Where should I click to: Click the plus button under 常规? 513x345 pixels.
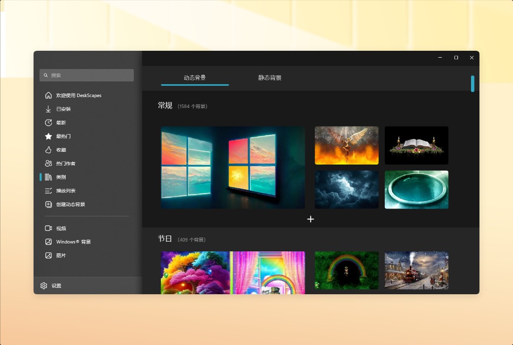click(310, 219)
